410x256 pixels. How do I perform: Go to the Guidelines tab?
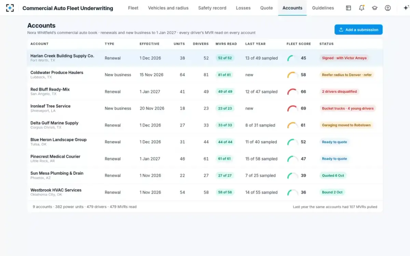point(323,8)
